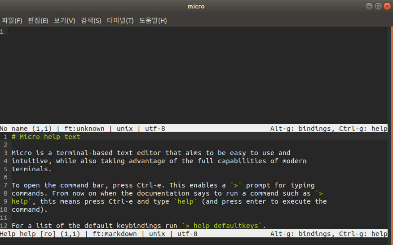This screenshot has width=393, height=245.
Task: Open the 검색(S) menu
Action: click(x=91, y=21)
